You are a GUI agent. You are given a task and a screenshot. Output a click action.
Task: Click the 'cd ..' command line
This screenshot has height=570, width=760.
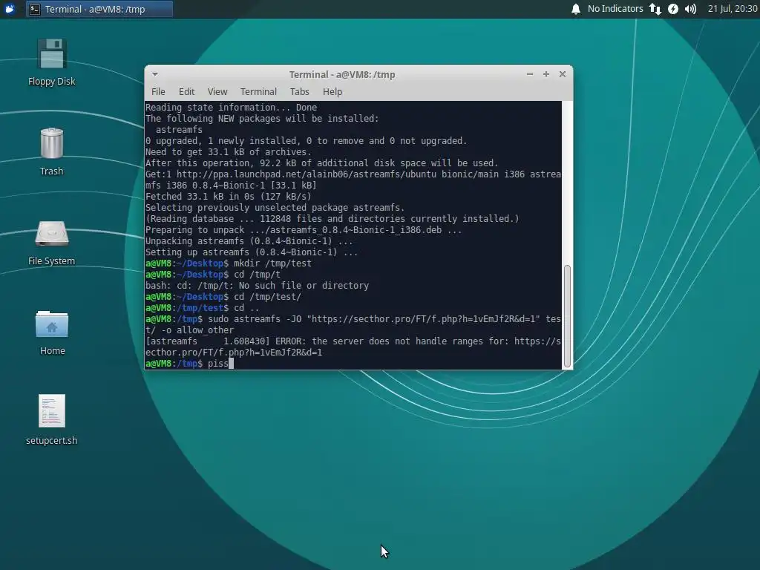202,308
